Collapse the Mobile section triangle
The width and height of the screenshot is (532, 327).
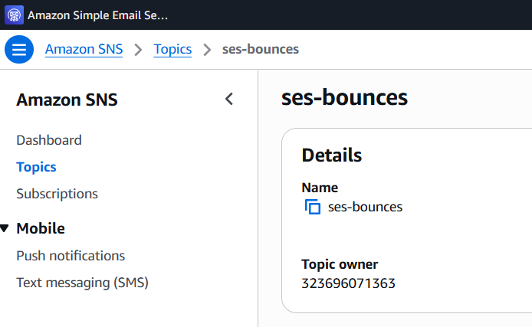click(x=5, y=228)
